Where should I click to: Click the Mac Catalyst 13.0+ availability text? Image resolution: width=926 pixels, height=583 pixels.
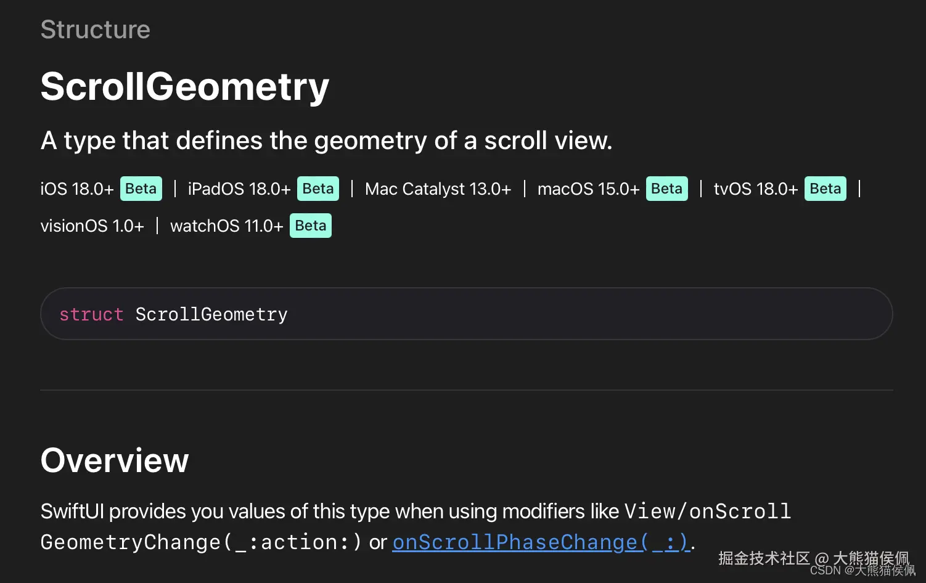pyautogui.click(x=438, y=189)
